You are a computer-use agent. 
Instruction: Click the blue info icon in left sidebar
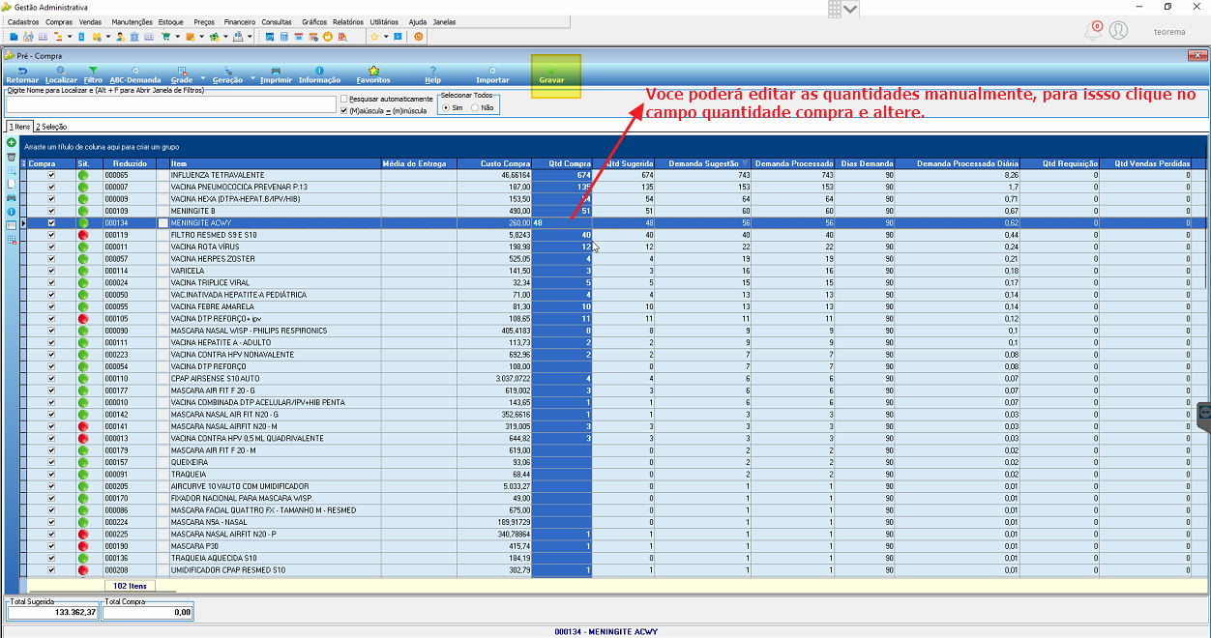(x=12, y=211)
